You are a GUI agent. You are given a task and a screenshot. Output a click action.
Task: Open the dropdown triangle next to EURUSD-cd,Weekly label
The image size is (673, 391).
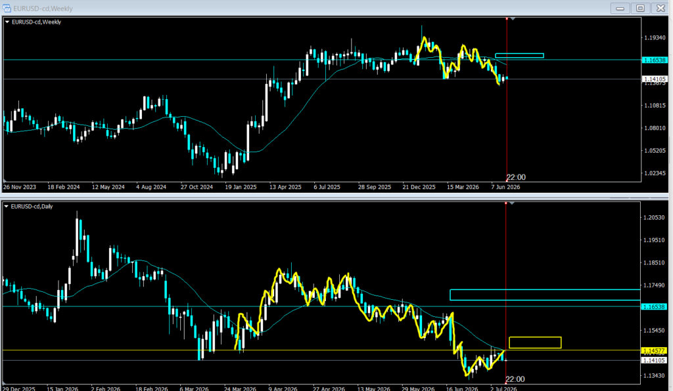(7, 22)
